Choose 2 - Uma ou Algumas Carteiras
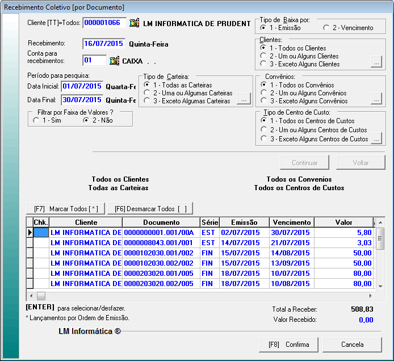 [x=148, y=93]
